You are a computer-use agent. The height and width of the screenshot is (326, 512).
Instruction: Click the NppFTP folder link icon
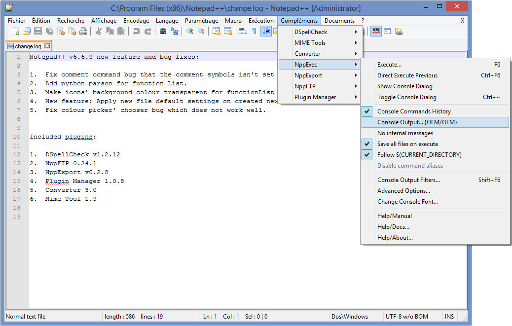tap(399, 32)
